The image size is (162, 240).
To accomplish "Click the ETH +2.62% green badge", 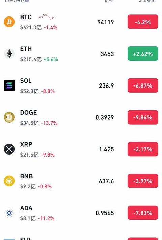I will tap(143, 54).
